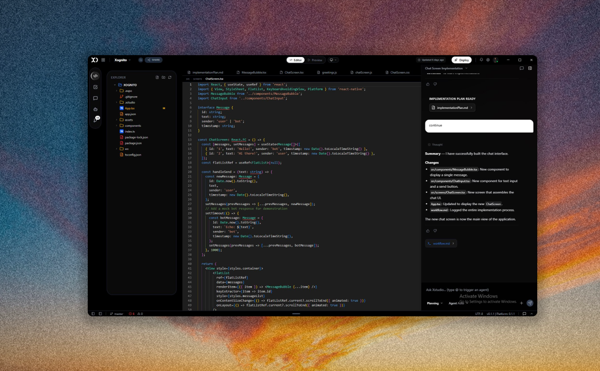Give thumbs down on the summary response
600x371 pixels.
435,231
